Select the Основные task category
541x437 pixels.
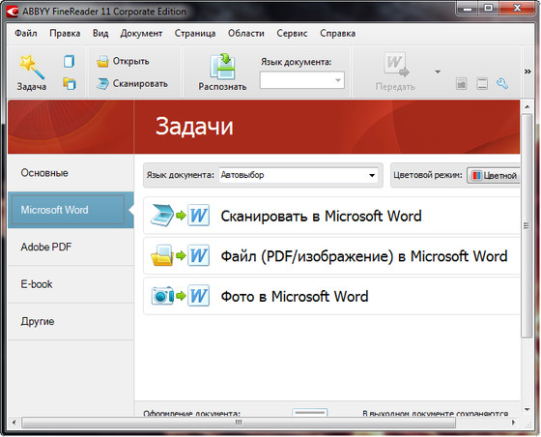click(x=71, y=173)
